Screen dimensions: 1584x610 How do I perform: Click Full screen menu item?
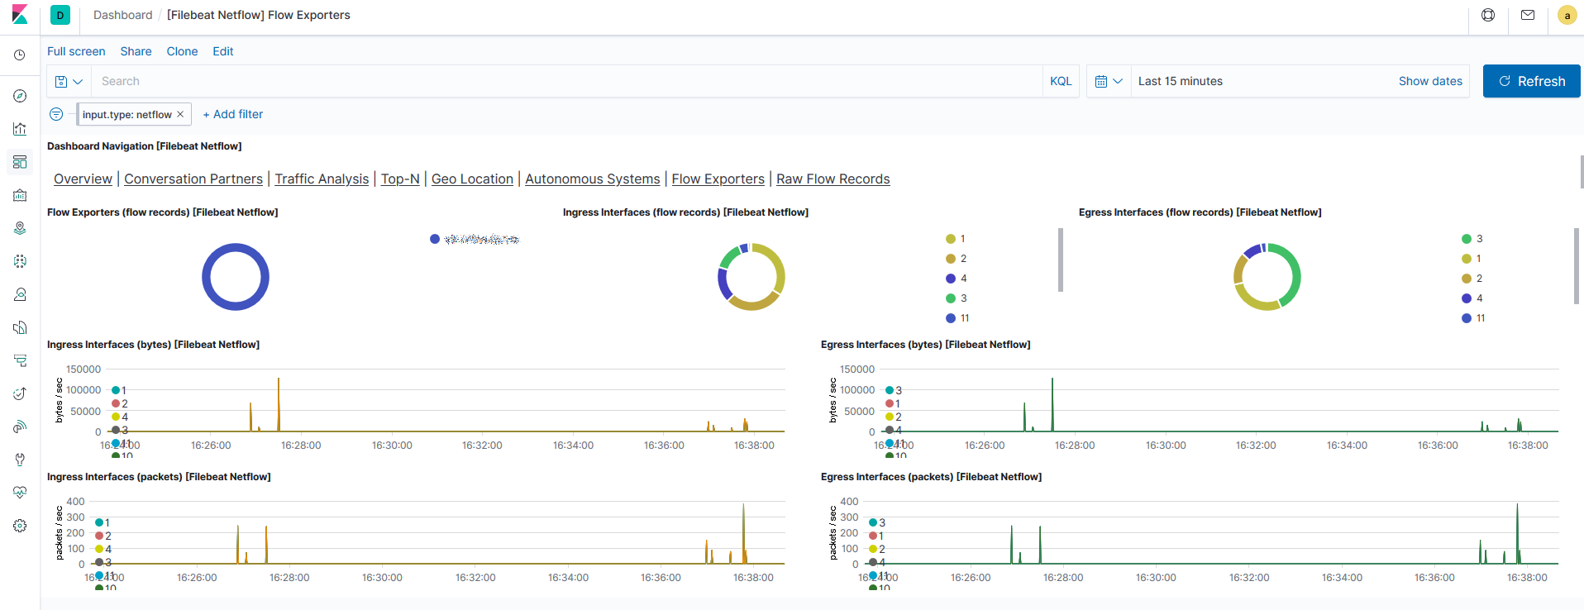click(x=76, y=51)
